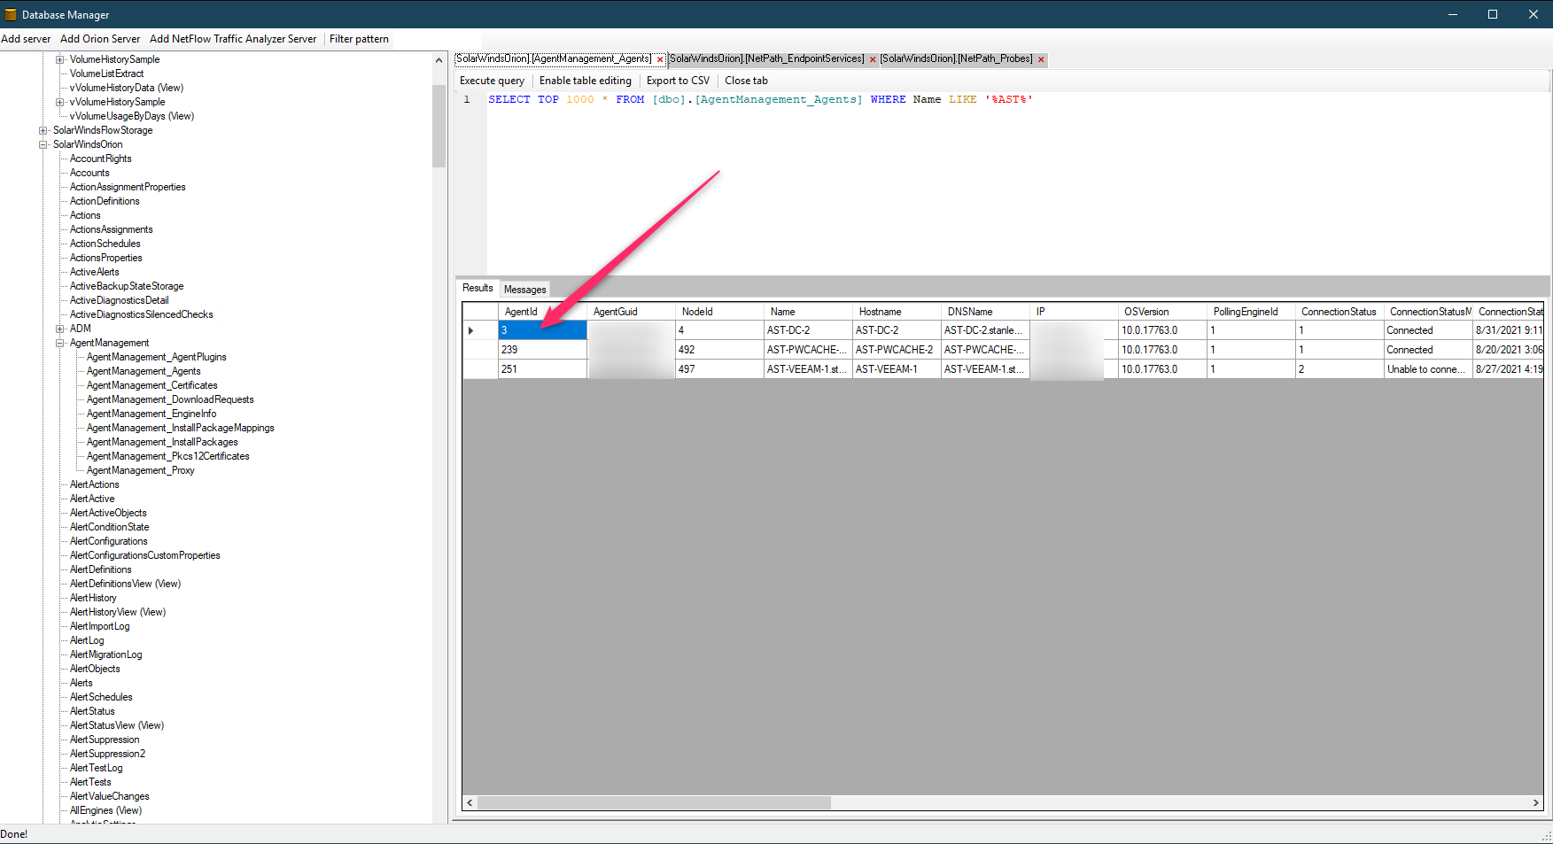Select the VolumeListExtract table
The image size is (1553, 844).
[106, 74]
